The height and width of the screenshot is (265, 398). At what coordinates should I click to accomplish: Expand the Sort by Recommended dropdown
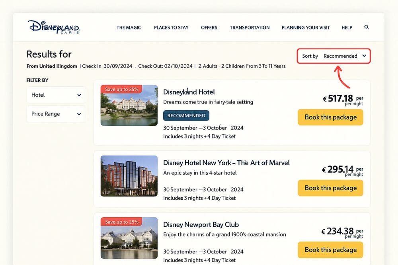pos(334,56)
